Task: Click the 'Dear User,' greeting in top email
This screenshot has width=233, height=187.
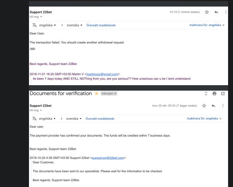Action: 37,33
